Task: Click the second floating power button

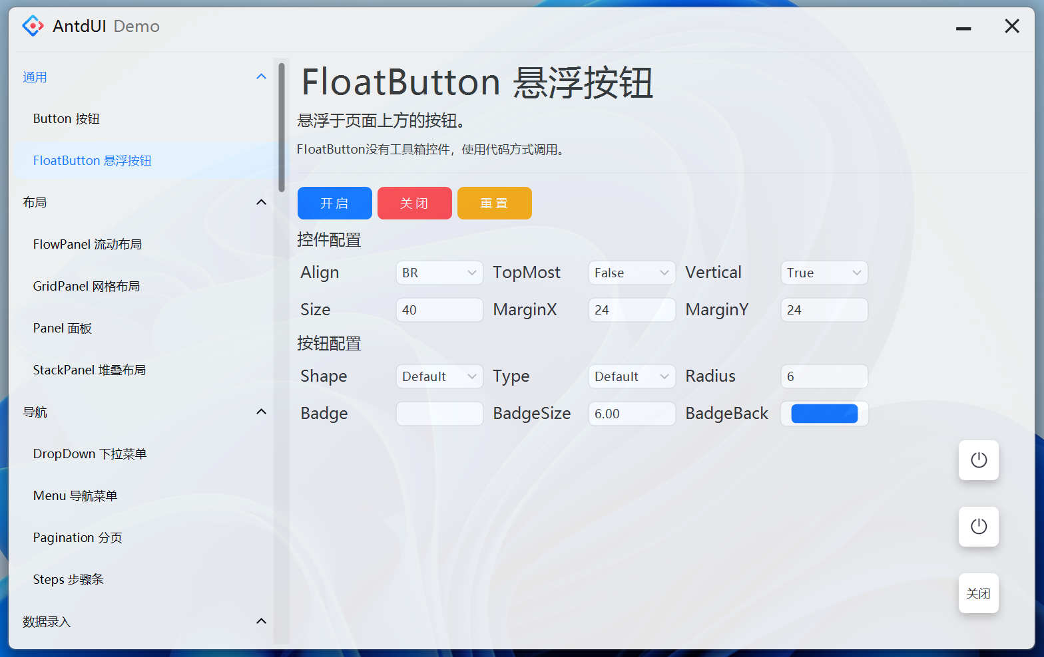Action: 978,527
